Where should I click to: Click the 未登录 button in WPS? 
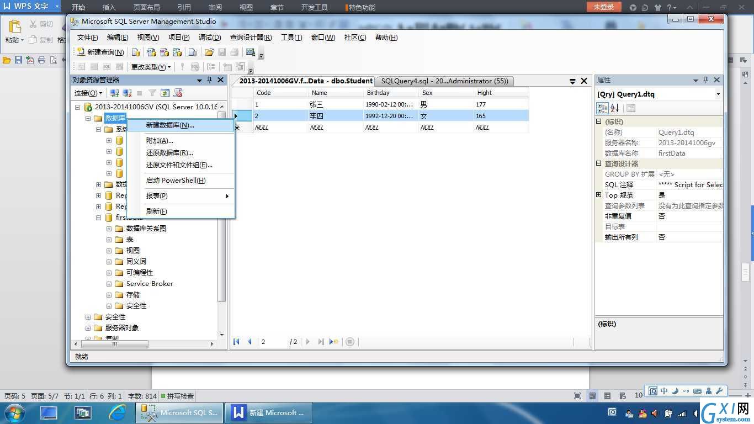tap(604, 7)
